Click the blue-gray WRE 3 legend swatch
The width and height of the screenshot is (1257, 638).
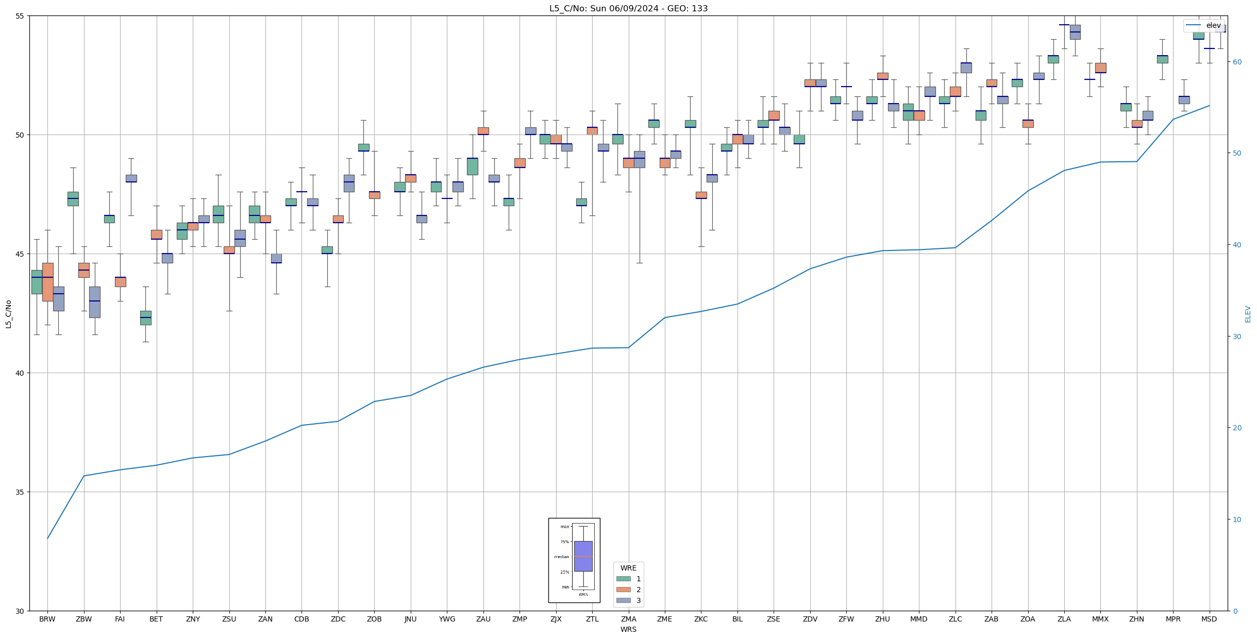[x=623, y=600]
